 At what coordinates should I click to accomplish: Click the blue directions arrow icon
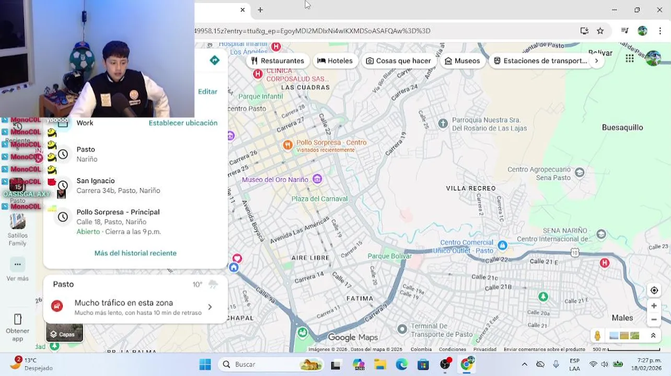[214, 61]
